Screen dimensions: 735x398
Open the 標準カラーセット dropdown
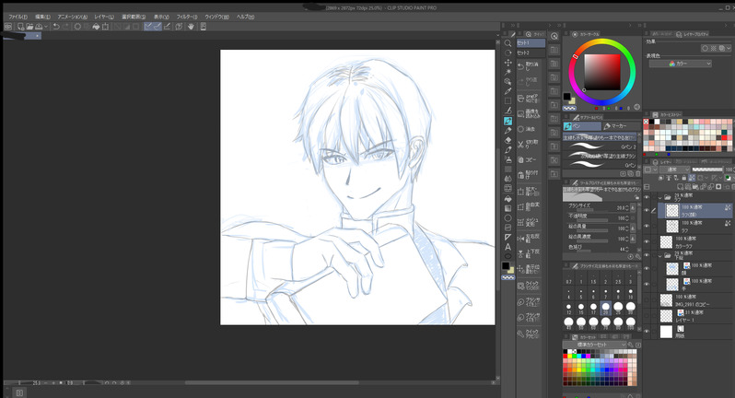click(595, 345)
